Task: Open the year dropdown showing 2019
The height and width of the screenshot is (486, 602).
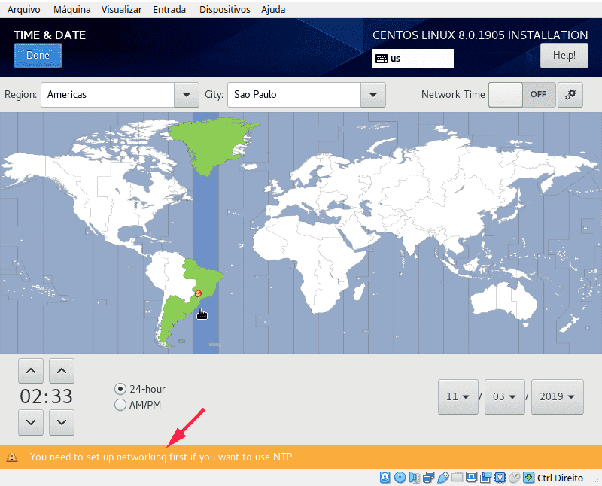Action: [x=558, y=396]
